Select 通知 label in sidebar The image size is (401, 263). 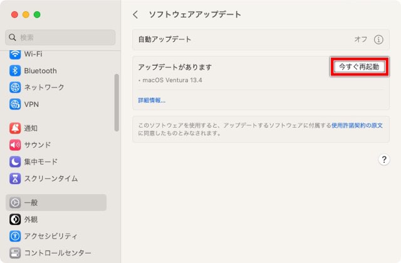[x=31, y=128]
